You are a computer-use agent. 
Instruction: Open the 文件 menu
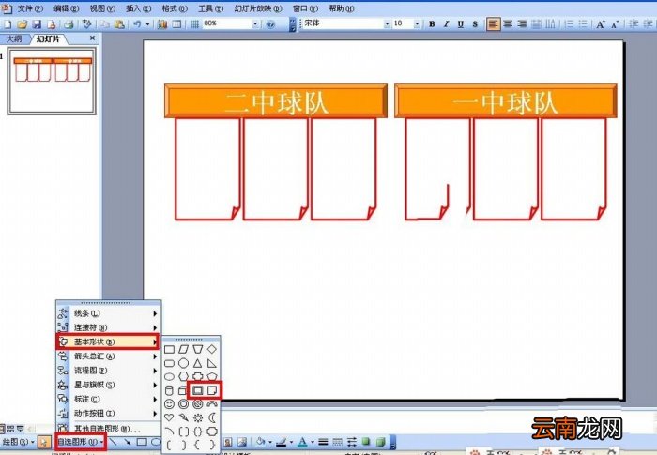tap(30, 8)
